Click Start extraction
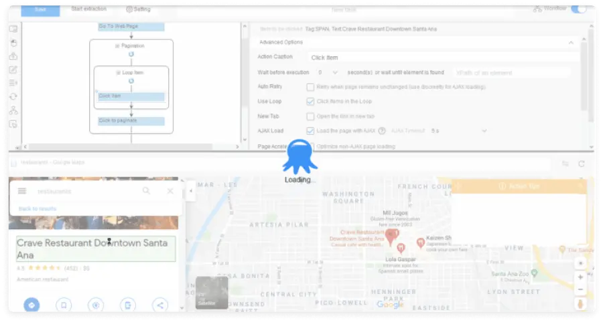The height and width of the screenshot is (322, 603). tap(89, 9)
